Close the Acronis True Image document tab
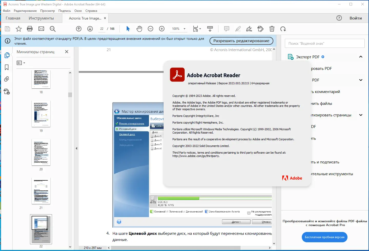The height and width of the screenshot is (251, 369). (105, 18)
